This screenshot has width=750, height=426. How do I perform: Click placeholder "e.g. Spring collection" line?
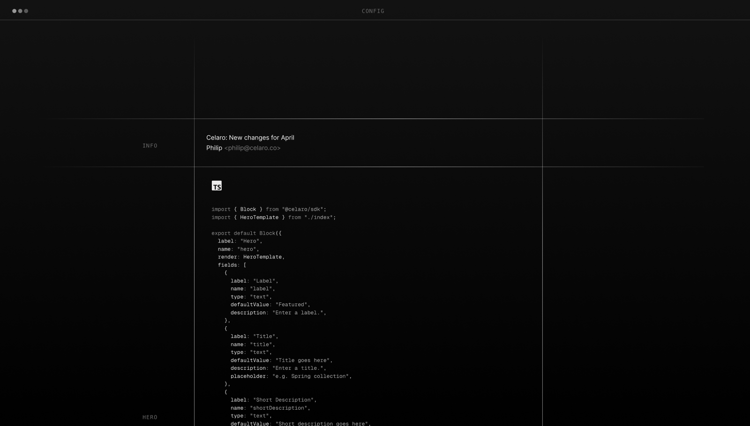coord(291,376)
